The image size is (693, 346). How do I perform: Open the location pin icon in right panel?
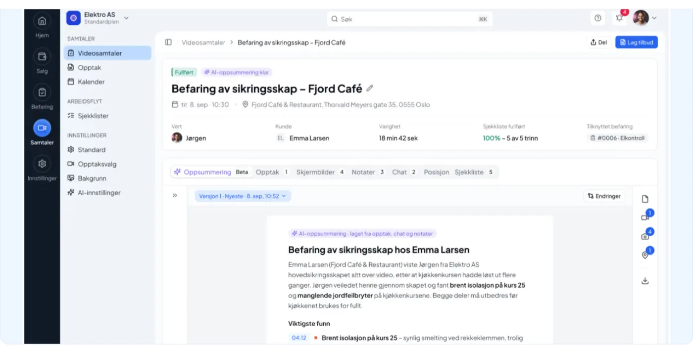(645, 255)
